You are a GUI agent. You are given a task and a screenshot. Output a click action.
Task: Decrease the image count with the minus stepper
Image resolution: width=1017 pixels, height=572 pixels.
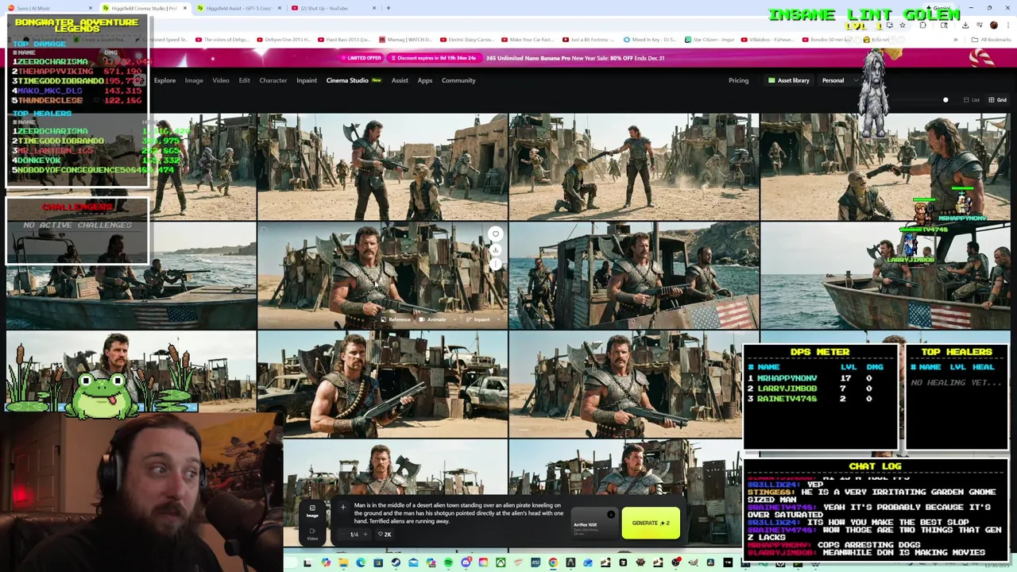pos(343,534)
